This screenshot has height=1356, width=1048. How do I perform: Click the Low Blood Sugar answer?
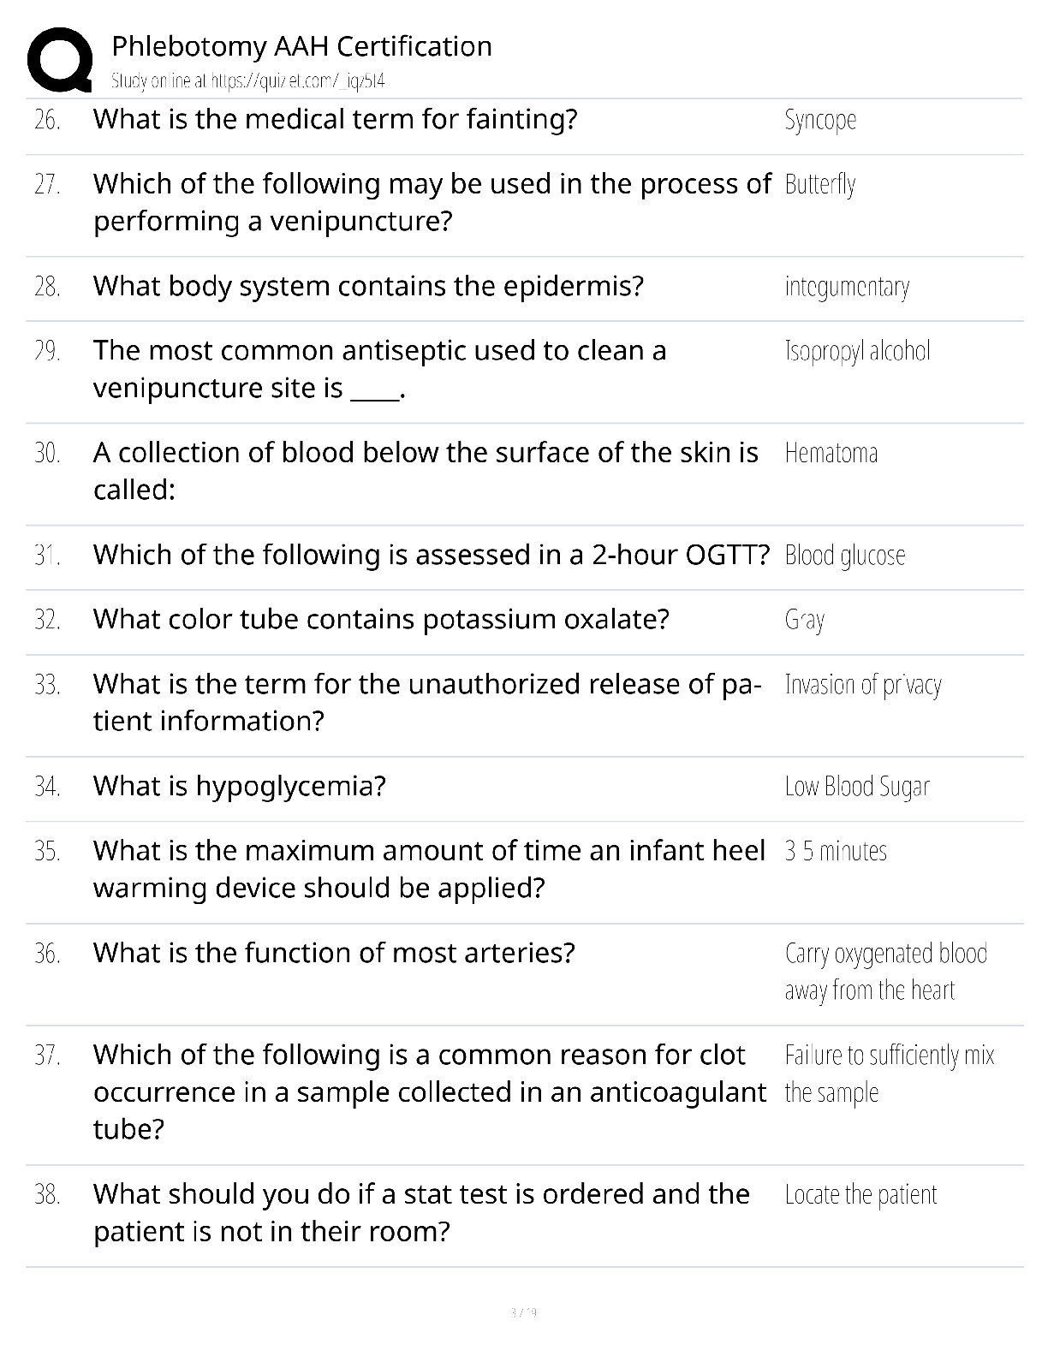point(857,787)
